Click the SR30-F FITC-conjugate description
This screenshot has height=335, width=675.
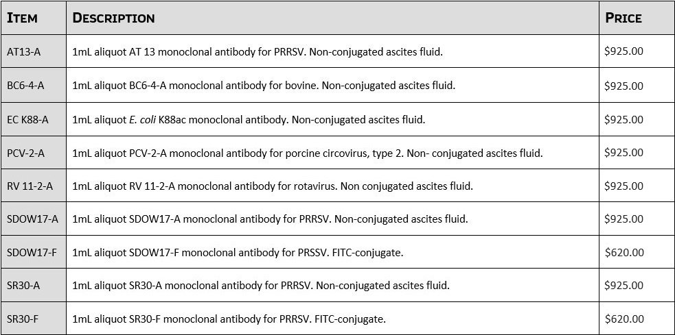[229, 319]
